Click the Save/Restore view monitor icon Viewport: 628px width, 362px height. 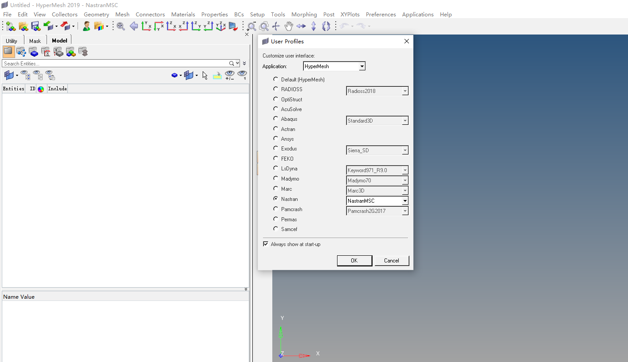click(233, 27)
